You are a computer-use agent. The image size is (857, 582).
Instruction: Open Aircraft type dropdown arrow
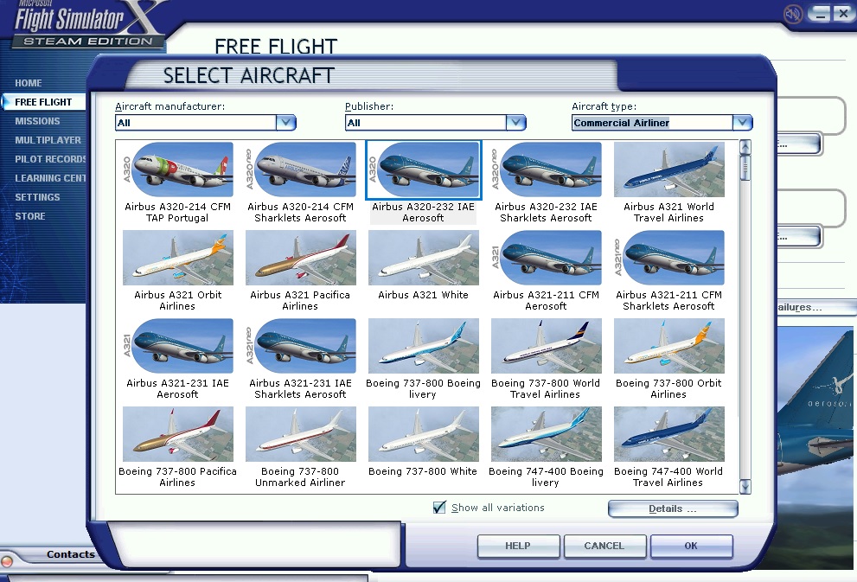click(x=742, y=123)
